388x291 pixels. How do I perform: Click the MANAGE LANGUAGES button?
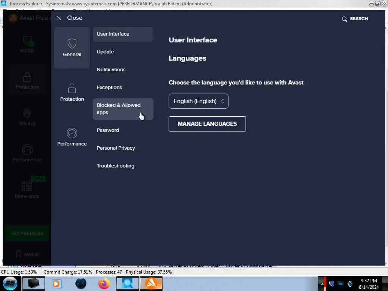(207, 124)
